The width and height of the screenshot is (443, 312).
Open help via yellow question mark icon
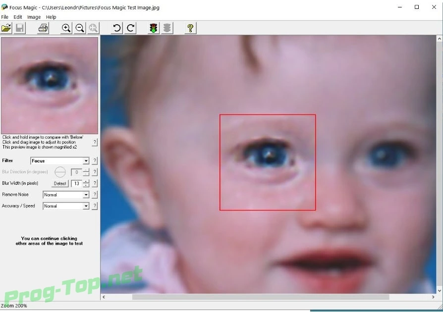[190, 28]
